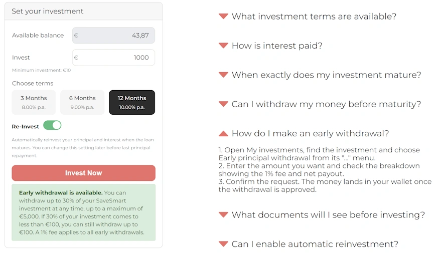439x253 pixels.
Task: Click 'Can I enable automatic reinvestment?' question text
Action: pos(315,244)
